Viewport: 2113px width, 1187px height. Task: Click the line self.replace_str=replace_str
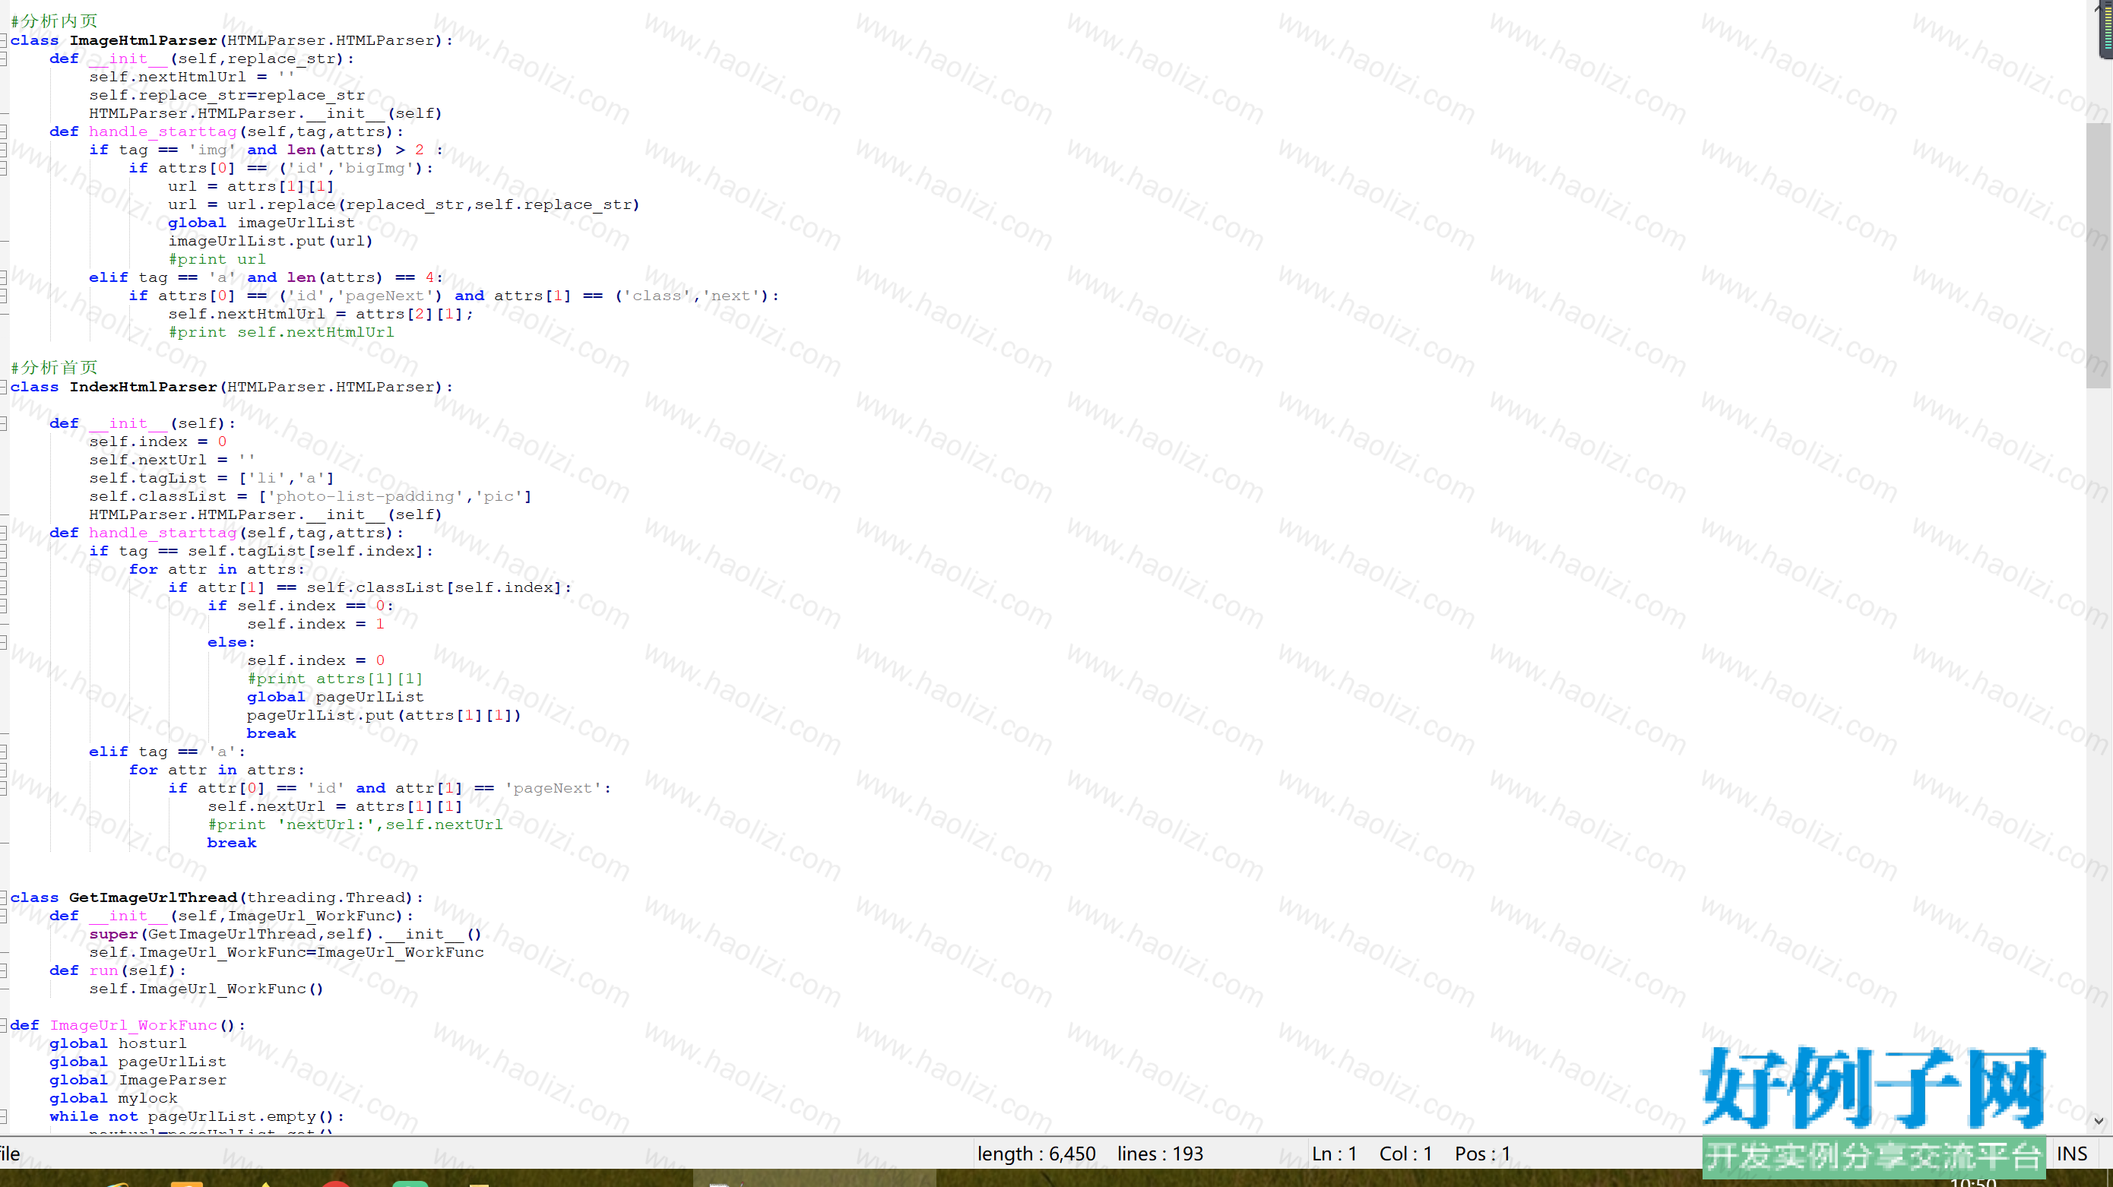tap(227, 95)
